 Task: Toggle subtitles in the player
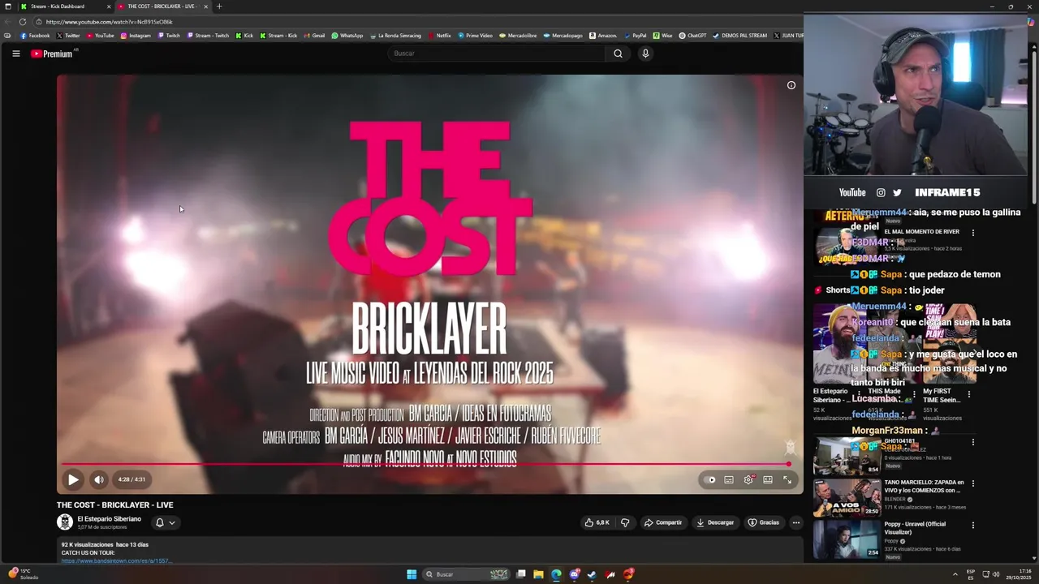coord(729,479)
